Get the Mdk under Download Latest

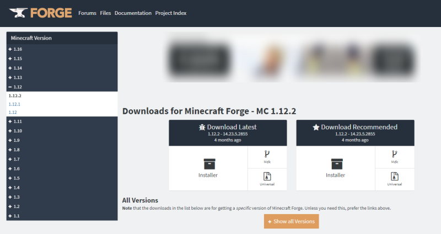click(267, 157)
